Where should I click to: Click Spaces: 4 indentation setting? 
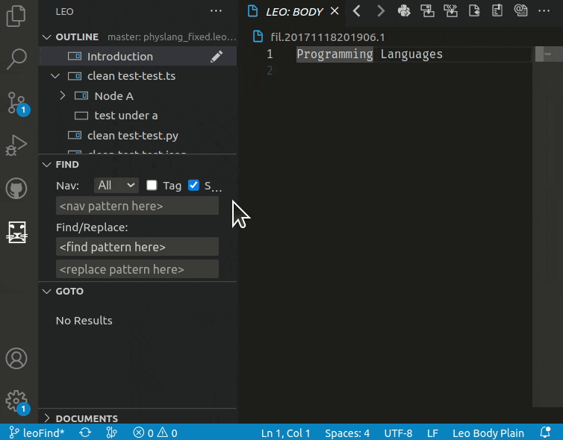347,433
